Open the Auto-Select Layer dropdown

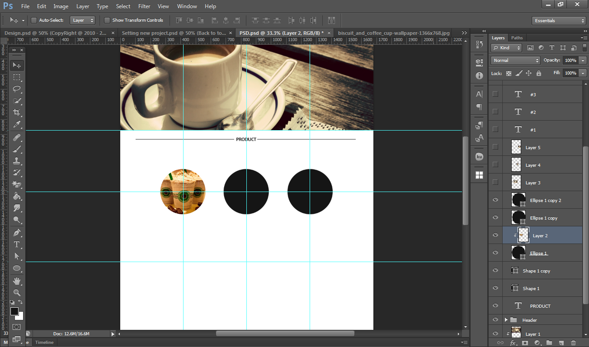[x=83, y=20]
